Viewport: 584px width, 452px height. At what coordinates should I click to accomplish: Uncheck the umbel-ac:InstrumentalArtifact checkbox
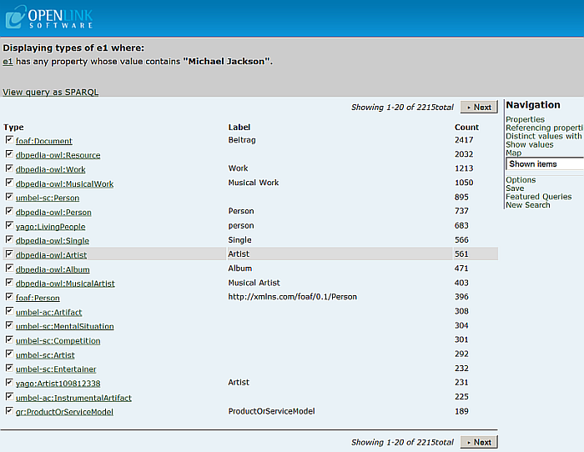pyautogui.click(x=9, y=396)
